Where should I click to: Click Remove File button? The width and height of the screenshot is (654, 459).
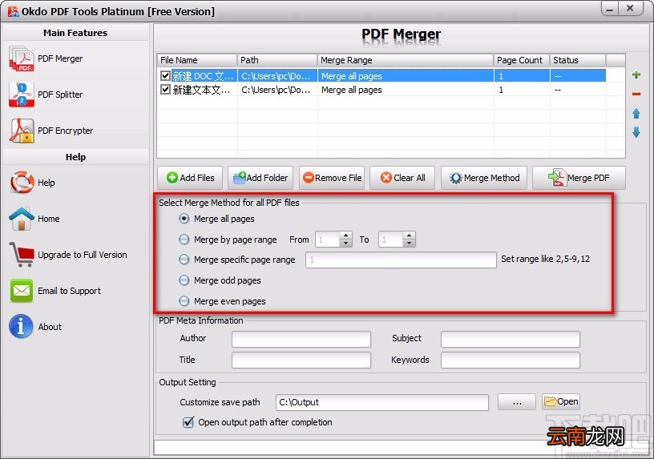coord(332,178)
